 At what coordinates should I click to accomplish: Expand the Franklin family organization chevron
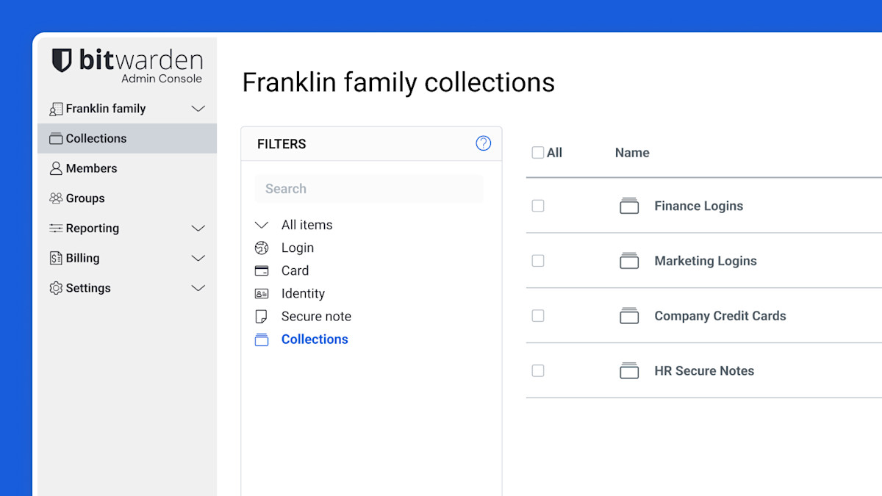[198, 109]
